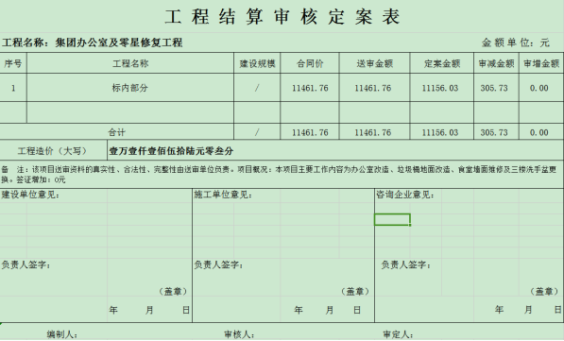Select the 建设单位意见 cell
The width and height of the screenshot is (564, 341).
coord(30,195)
